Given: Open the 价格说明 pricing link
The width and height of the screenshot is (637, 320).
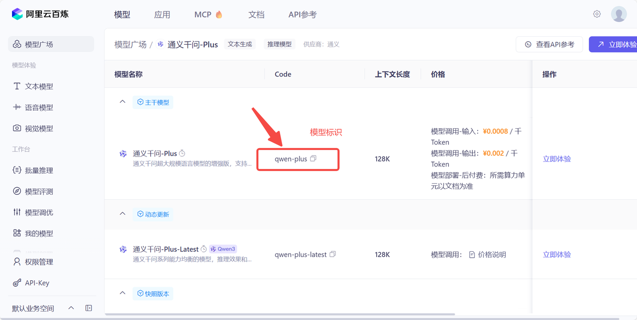Looking at the screenshot, I should pyautogui.click(x=492, y=254).
